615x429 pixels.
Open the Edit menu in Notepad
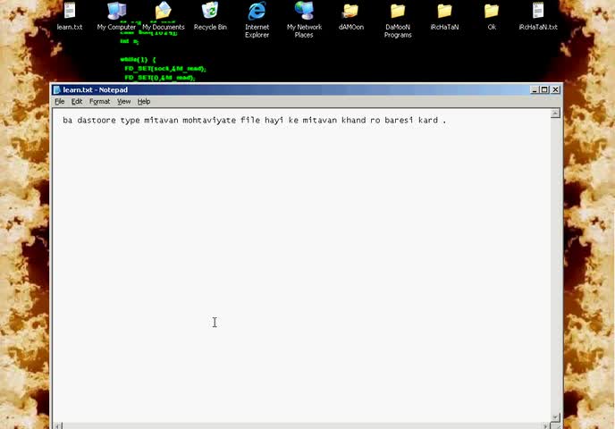pos(77,102)
